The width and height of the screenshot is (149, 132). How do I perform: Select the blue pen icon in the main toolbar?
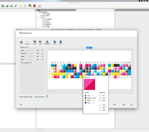click(x=16, y=6)
